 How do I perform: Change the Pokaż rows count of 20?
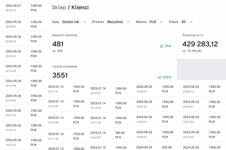[x=184, y=22]
